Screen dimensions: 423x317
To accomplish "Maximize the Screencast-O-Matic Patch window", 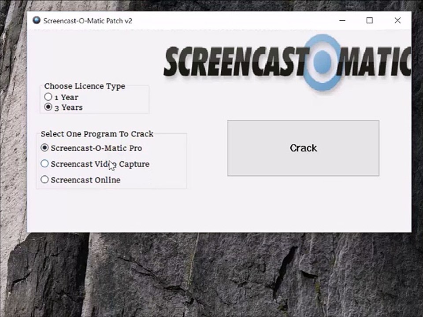I will tap(370, 20).
